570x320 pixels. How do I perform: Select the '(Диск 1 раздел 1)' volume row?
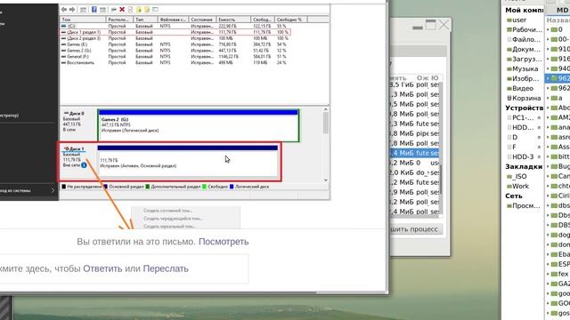click(x=175, y=32)
